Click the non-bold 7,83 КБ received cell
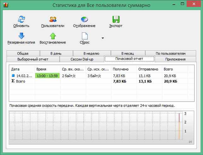The image size is (203, 155). click(119, 76)
